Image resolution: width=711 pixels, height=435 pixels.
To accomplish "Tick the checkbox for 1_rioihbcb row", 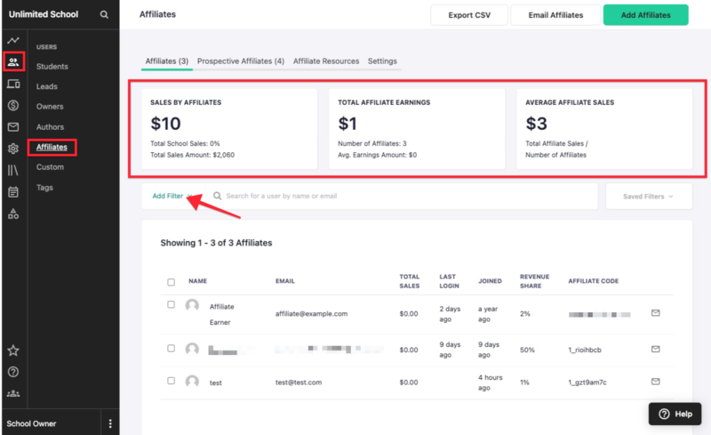I will (171, 349).
